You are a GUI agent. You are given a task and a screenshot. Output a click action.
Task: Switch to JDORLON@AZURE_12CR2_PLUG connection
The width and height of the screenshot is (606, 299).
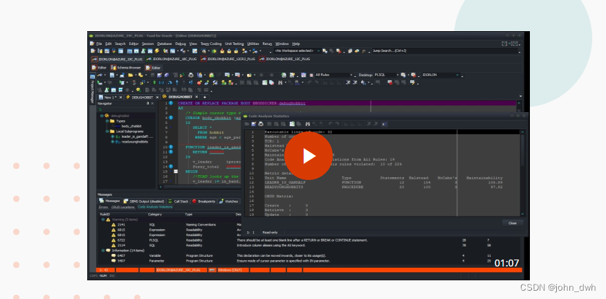(228, 60)
